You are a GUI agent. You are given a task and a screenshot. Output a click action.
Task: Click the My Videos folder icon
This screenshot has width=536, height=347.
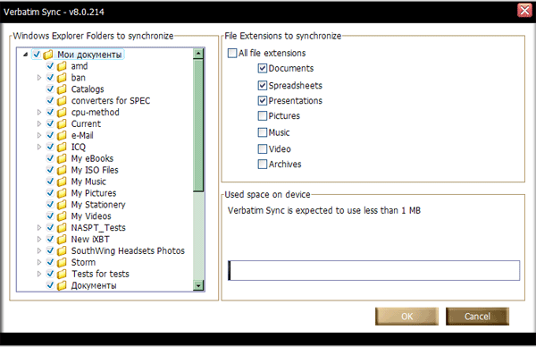point(62,216)
